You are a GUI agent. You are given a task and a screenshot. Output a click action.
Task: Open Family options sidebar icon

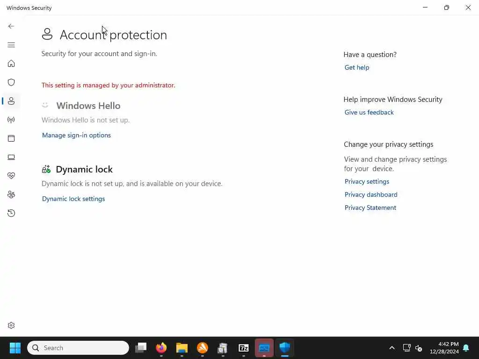[x=11, y=194]
